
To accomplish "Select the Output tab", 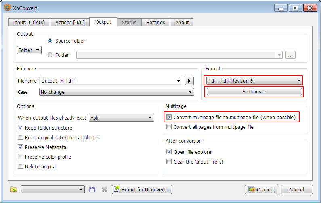I will coord(103,22).
